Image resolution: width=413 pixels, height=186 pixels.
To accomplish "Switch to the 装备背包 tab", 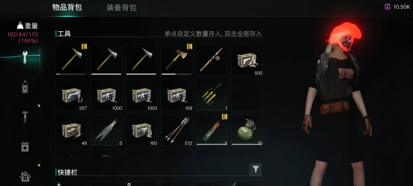I will 121,8.
